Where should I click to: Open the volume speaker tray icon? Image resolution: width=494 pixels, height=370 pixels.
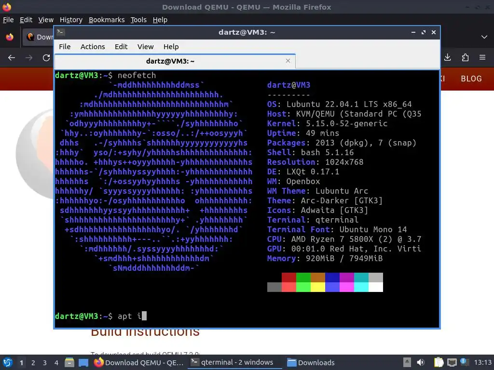[x=421, y=362]
